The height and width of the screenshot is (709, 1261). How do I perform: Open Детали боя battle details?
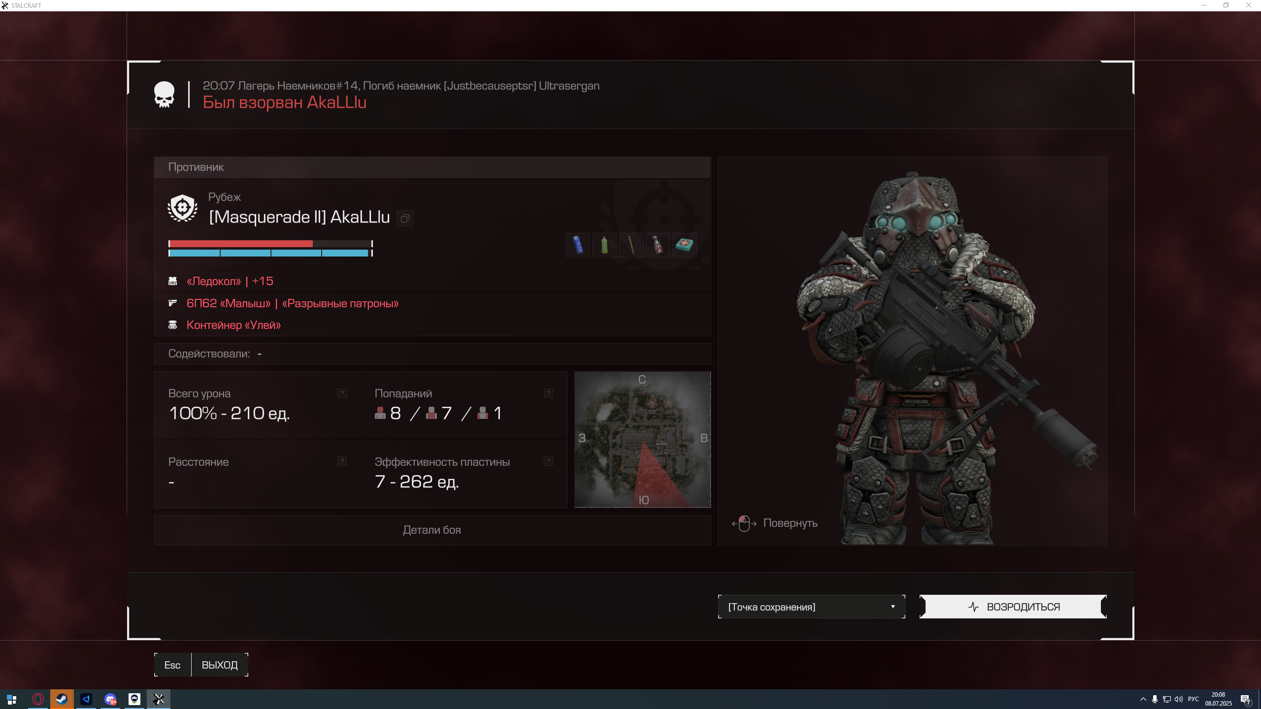coord(432,530)
